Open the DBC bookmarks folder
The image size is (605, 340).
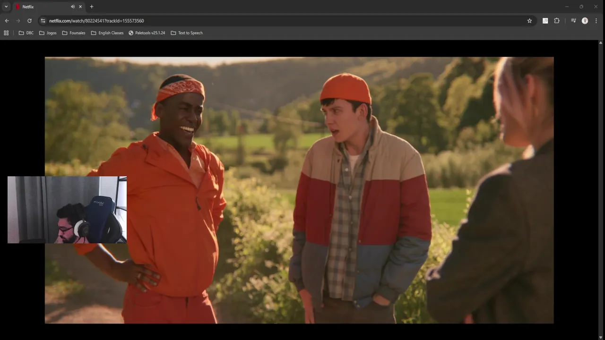pos(26,33)
